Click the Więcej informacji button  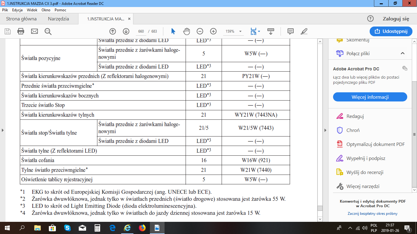370,97
